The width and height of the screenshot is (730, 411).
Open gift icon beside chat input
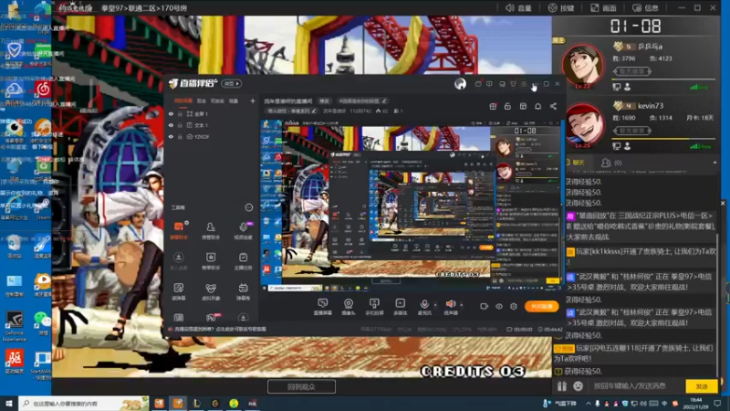(562, 385)
